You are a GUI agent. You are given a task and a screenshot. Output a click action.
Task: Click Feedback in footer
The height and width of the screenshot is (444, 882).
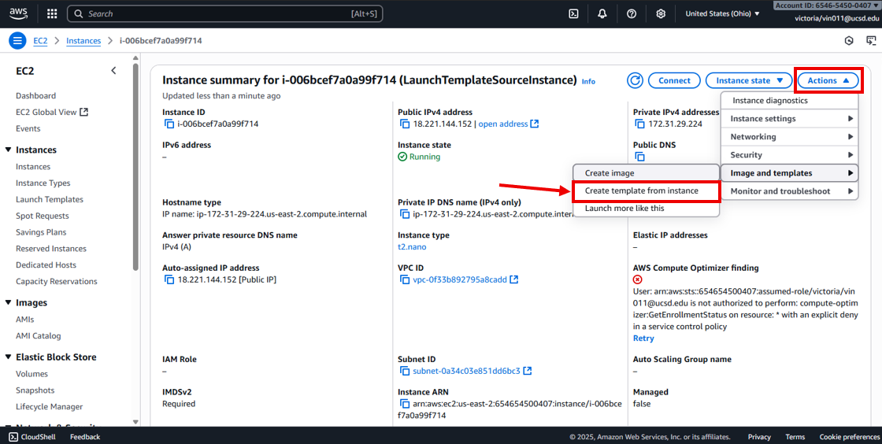pos(85,437)
